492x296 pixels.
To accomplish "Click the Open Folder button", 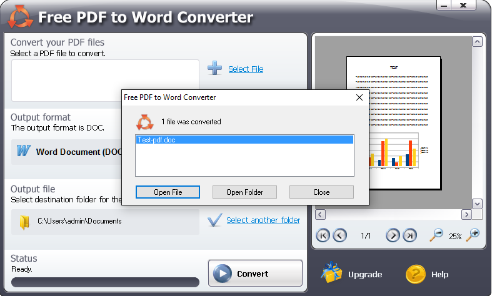I will (x=244, y=192).
